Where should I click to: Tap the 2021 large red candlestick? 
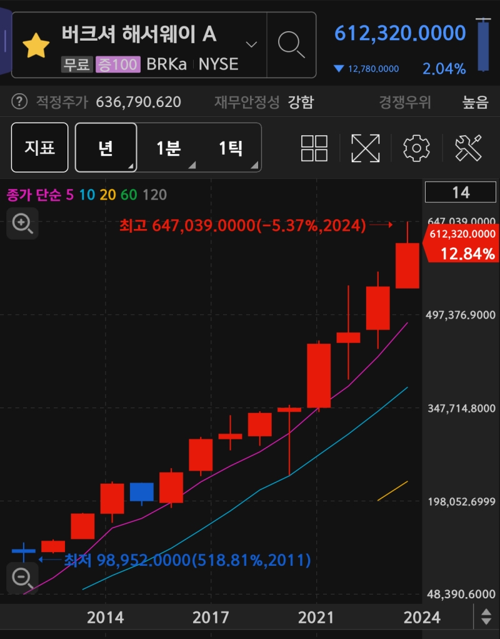coord(319,376)
